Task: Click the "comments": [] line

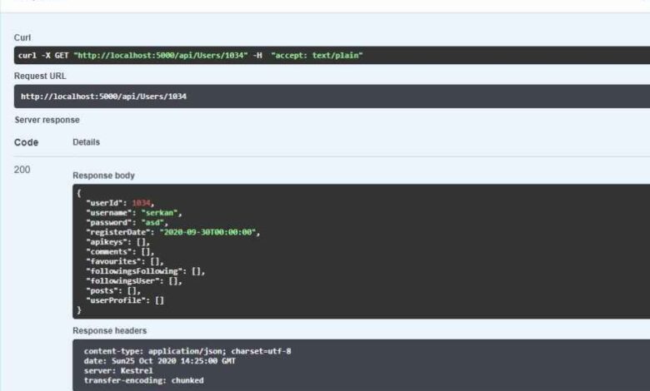Action: coord(120,252)
